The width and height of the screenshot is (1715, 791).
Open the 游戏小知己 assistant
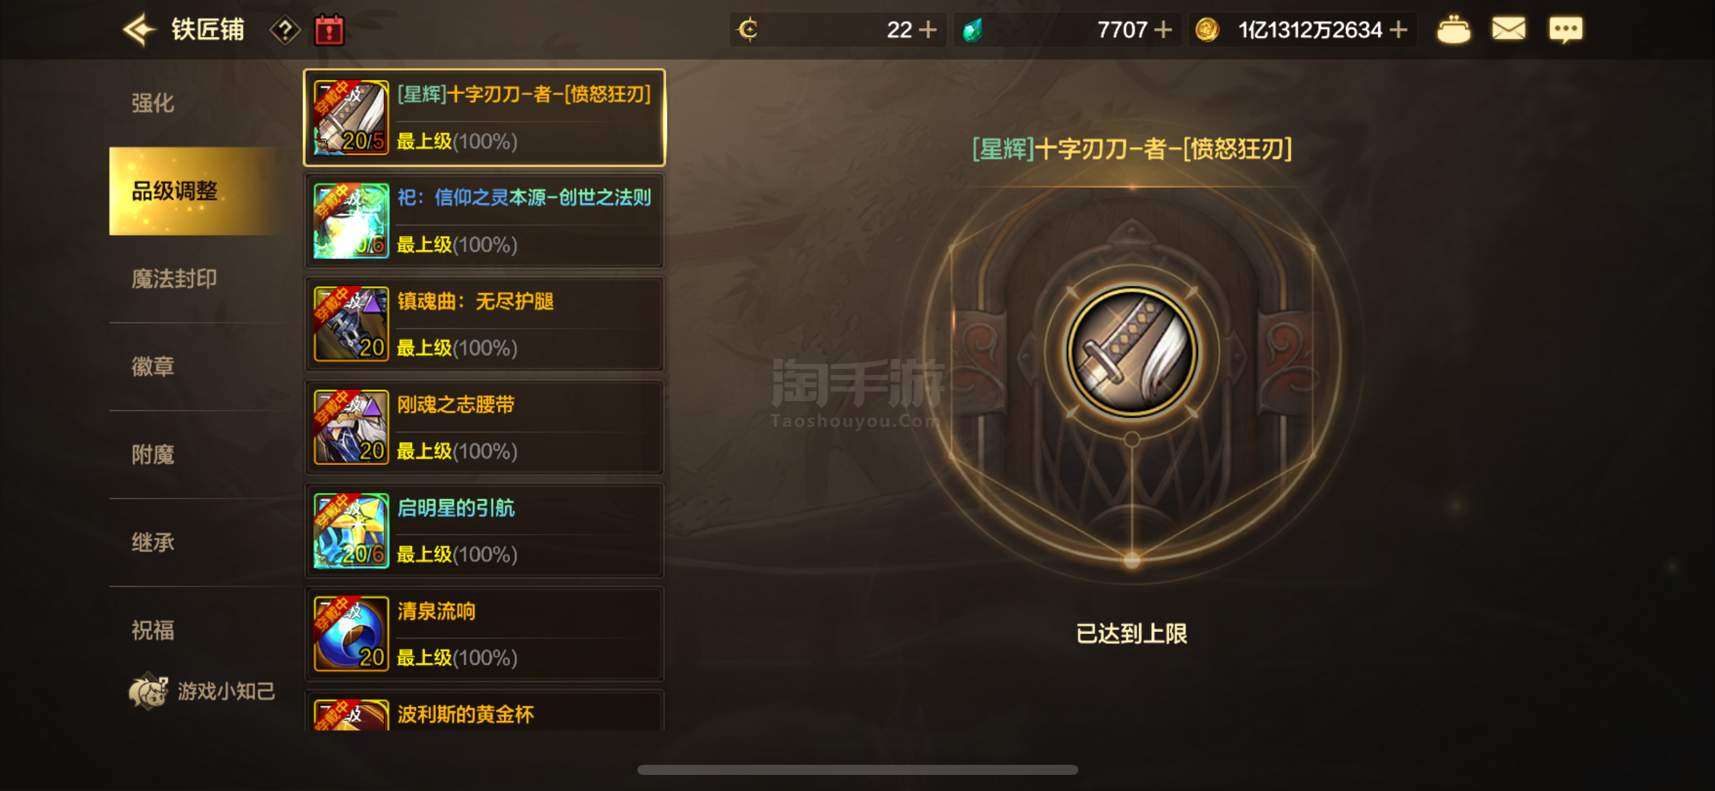click(x=202, y=692)
